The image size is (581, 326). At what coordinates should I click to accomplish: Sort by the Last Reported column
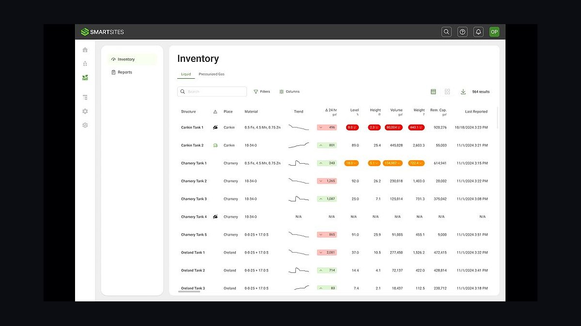point(476,112)
